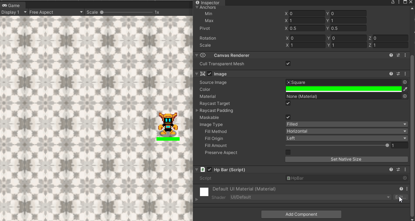Click the Fill Amount value field
Viewport: 415px width, 221px height.
pos(399,145)
